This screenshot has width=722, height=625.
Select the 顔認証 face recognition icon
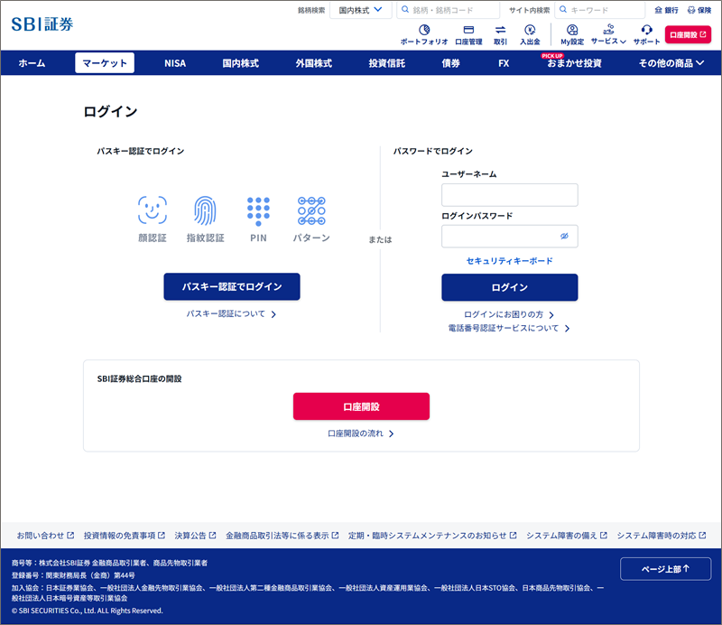pyautogui.click(x=153, y=210)
